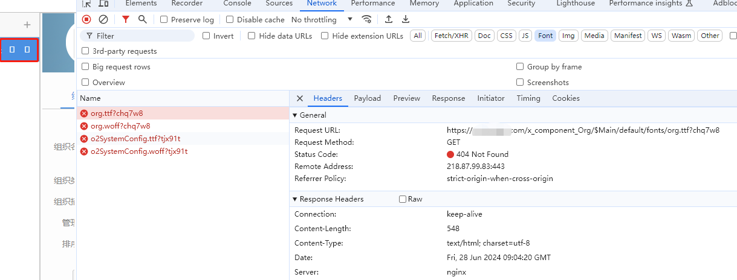Select the Fetch/XHR filter button

pos(450,36)
